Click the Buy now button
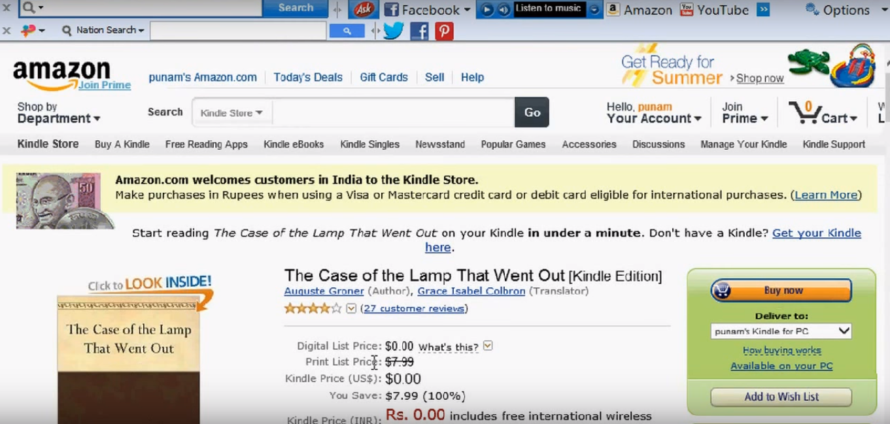This screenshot has height=424, width=890. tap(781, 290)
